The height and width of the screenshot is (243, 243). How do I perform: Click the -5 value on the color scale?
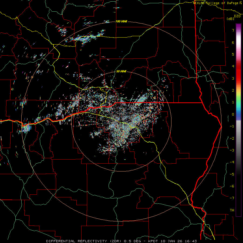(232, 174)
